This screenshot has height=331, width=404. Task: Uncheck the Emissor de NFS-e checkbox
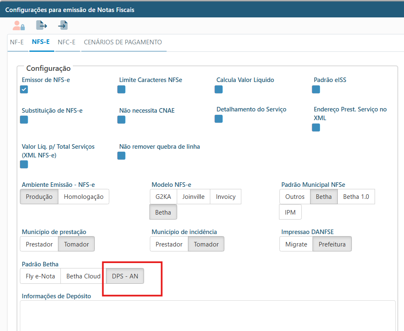click(24, 89)
